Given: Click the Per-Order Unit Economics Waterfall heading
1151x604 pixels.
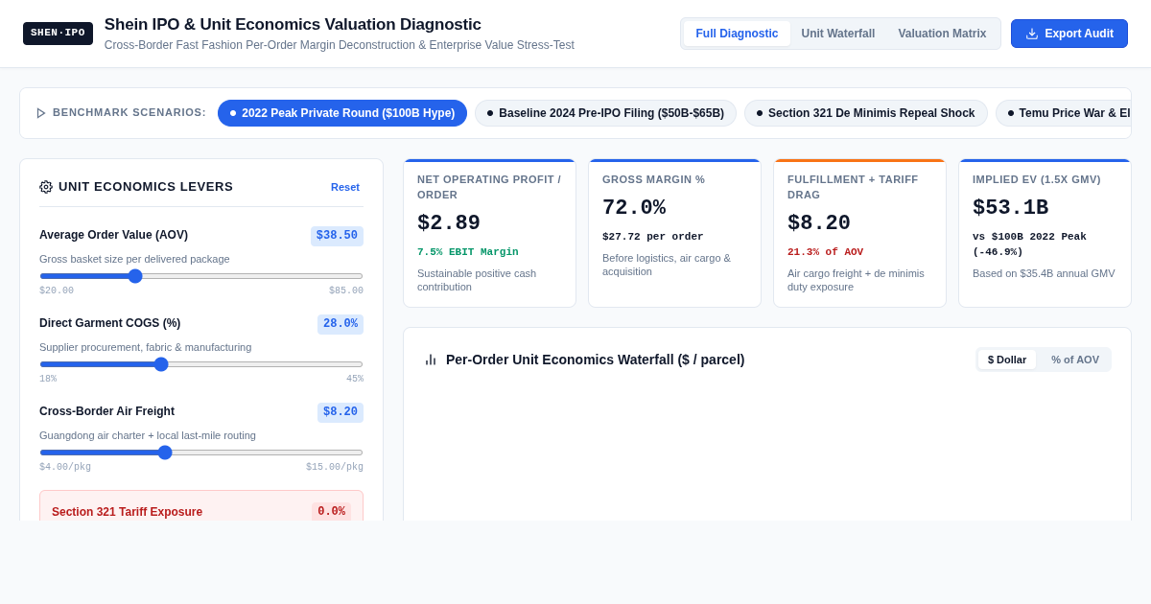Looking at the screenshot, I should click(x=595, y=360).
